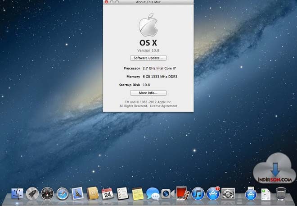The image size is (297, 206).
Task: Launch Launchpad rocket icon
Action: [32, 194]
